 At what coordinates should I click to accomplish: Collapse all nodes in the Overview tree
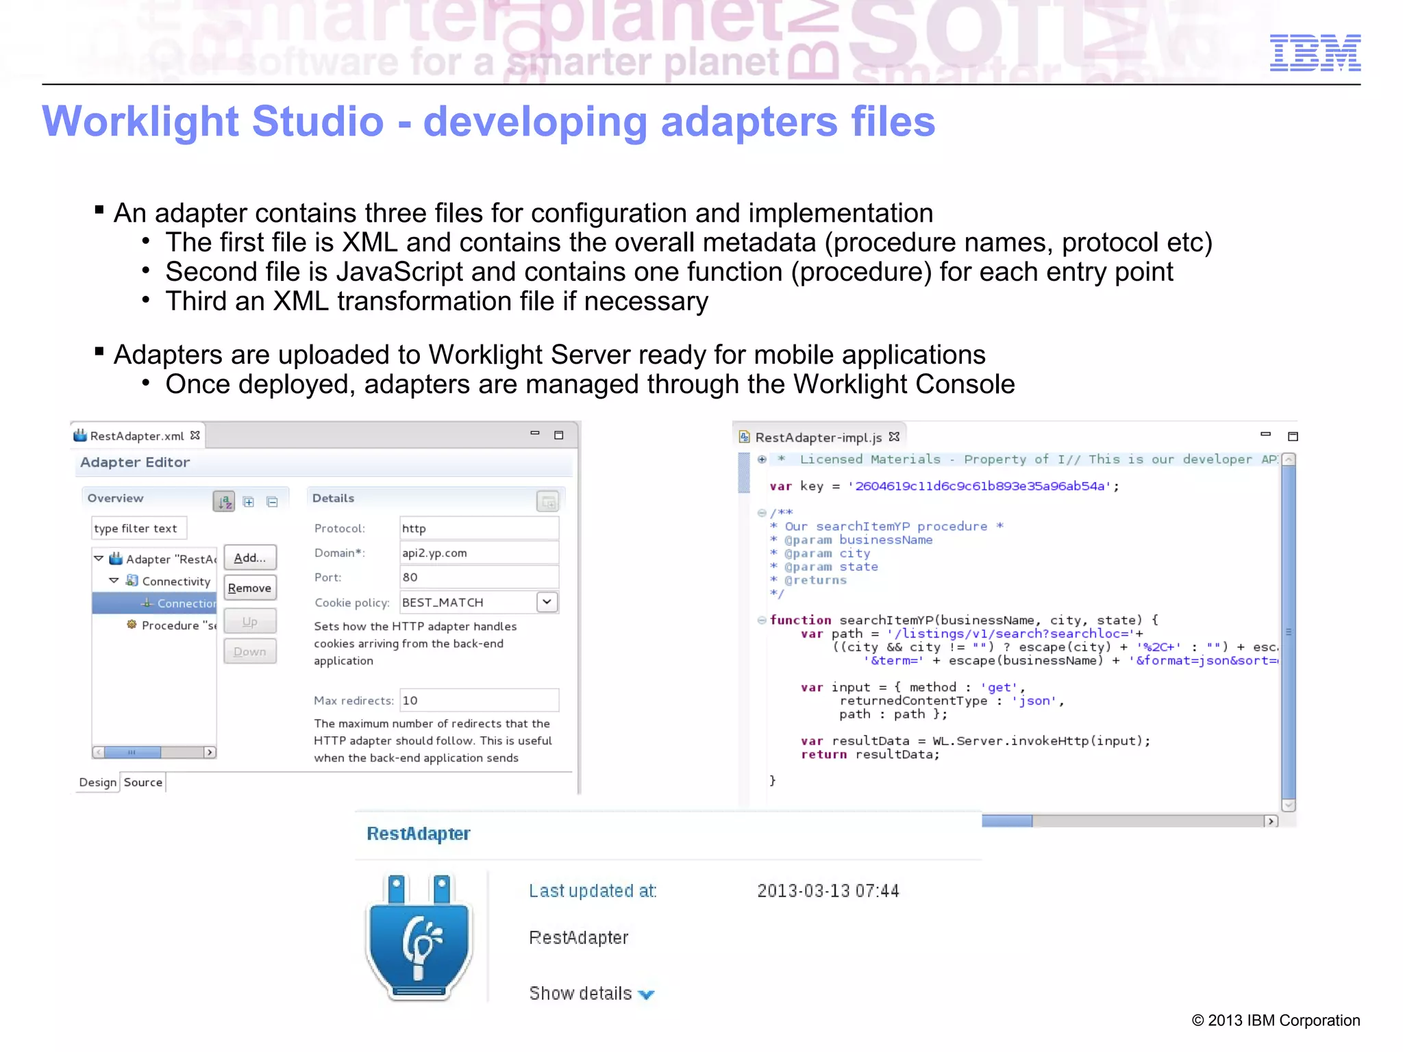(x=272, y=502)
